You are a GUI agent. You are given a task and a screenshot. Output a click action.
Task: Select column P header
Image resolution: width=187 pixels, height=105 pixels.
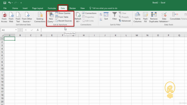169,35
